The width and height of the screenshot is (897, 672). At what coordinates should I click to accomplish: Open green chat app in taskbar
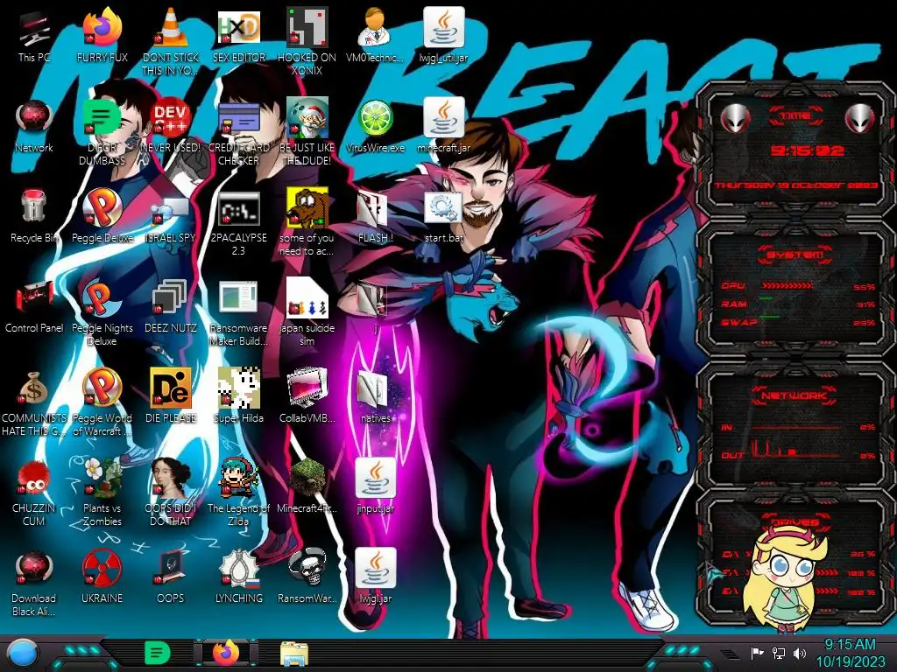(x=157, y=653)
